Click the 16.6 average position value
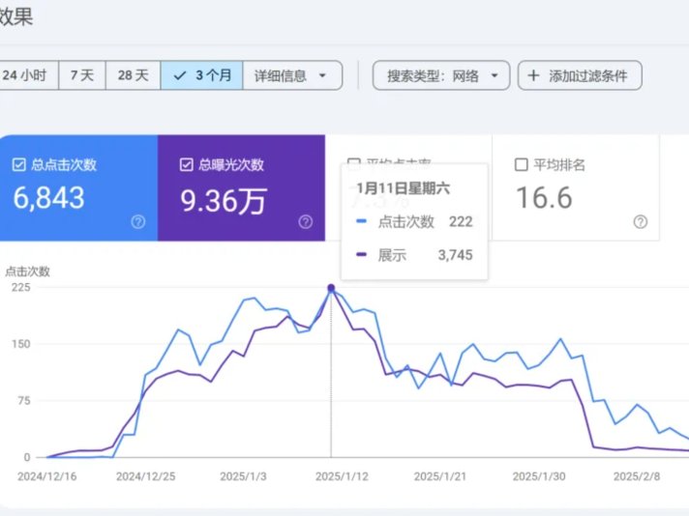Viewport: 689px width, 516px height. tap(544, 198)
